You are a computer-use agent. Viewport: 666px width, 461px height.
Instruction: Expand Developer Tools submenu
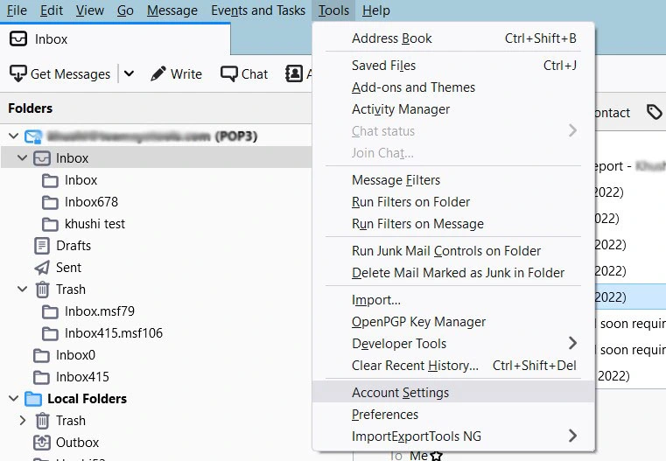click(x=573, y=344)
